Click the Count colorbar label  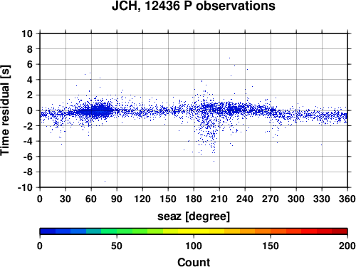[x=194, y=262]
